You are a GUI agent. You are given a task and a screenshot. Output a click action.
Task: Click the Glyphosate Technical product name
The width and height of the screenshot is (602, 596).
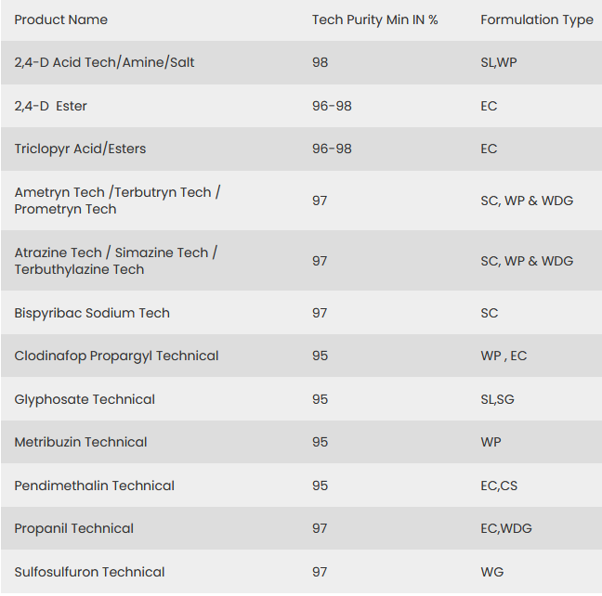pos(85,399)
